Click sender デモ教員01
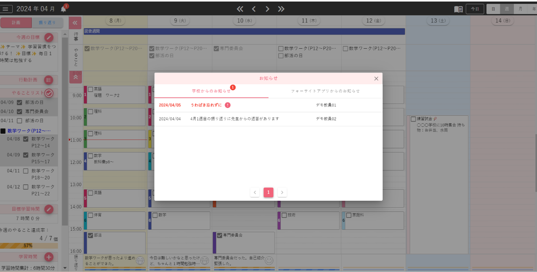This screenshot has height=272, width=537. [326, 105]
